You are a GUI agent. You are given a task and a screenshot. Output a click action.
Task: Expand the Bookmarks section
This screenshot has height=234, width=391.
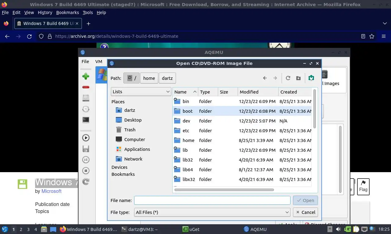click(123, 174)
